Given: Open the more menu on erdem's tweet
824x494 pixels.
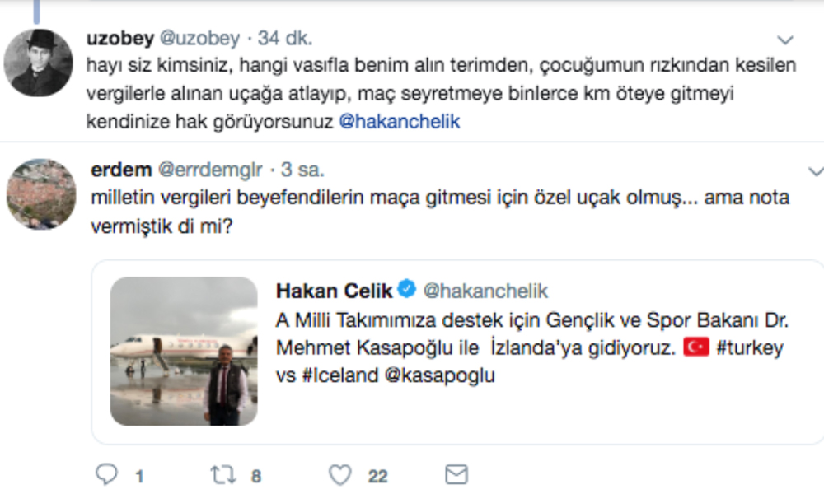Looking at the screenshot, I should (x=816, y=171).
